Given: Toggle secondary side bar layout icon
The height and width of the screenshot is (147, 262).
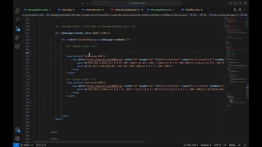Looking at the screenshot, I should tap(240, 3).
